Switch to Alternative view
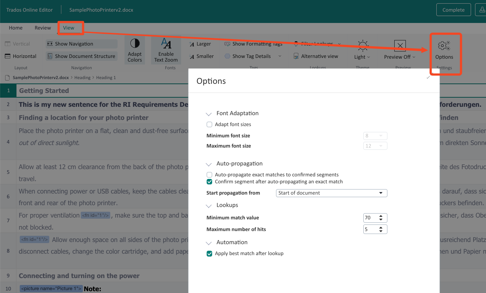The width and height of the screenshot is (486, 293). 315,56
